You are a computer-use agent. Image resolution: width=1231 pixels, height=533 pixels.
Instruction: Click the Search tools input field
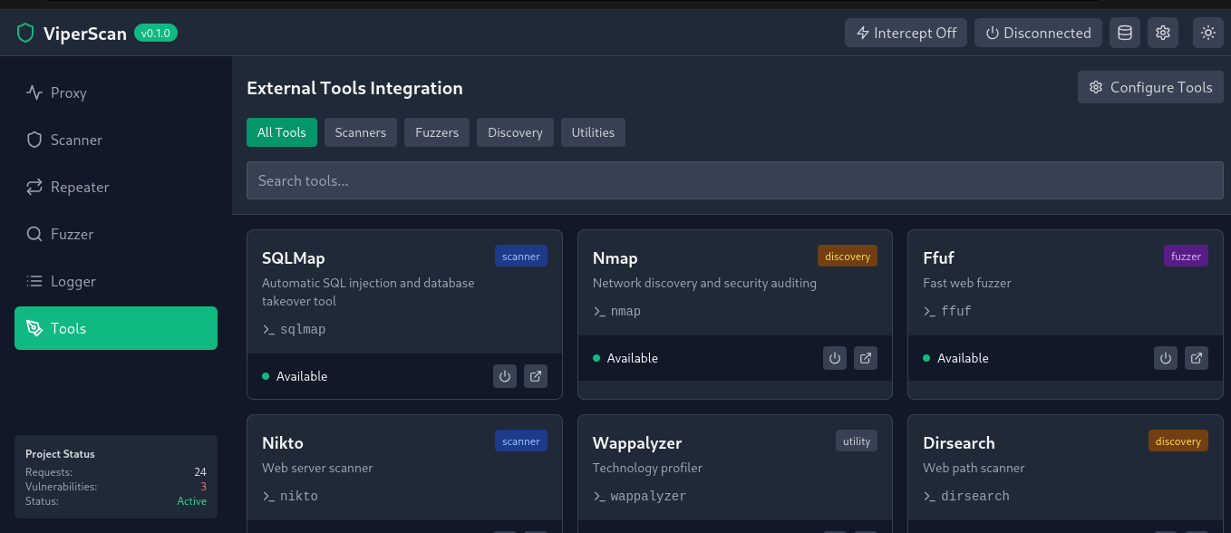735,180
